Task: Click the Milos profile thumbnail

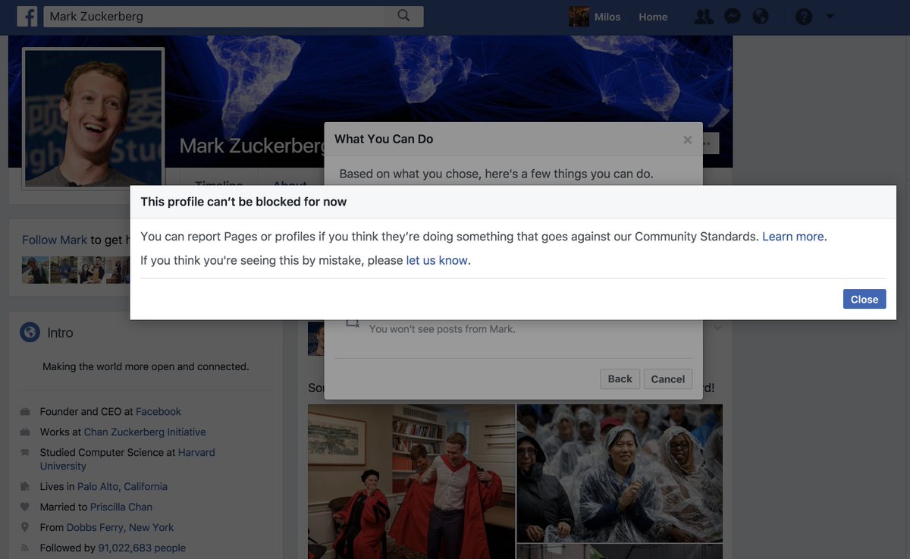Action: point(579,17)
